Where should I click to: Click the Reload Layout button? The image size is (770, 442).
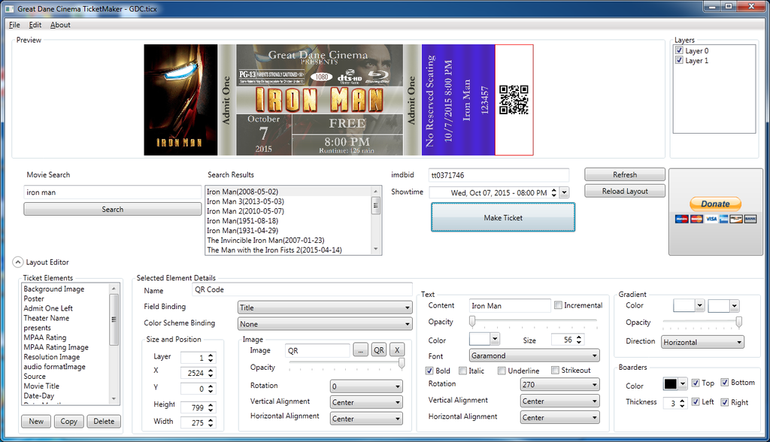625,191
